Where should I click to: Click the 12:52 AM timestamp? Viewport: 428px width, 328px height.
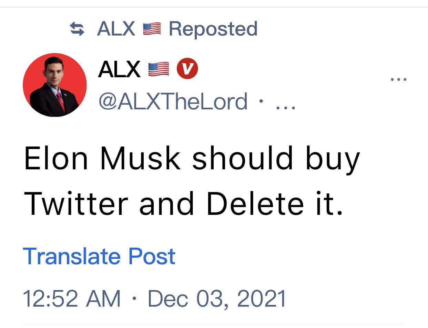click(x=72, y=298)
